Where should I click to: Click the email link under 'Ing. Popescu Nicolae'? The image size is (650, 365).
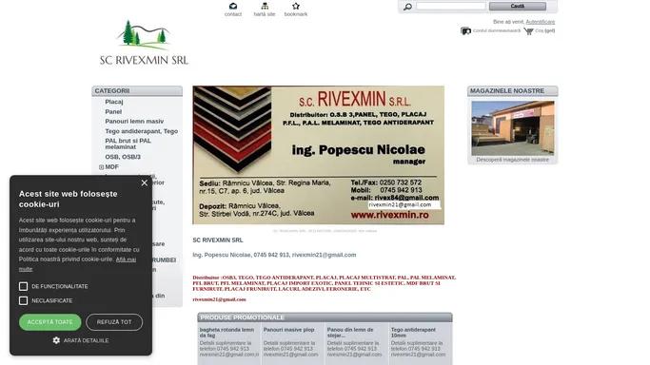point(324,255)
